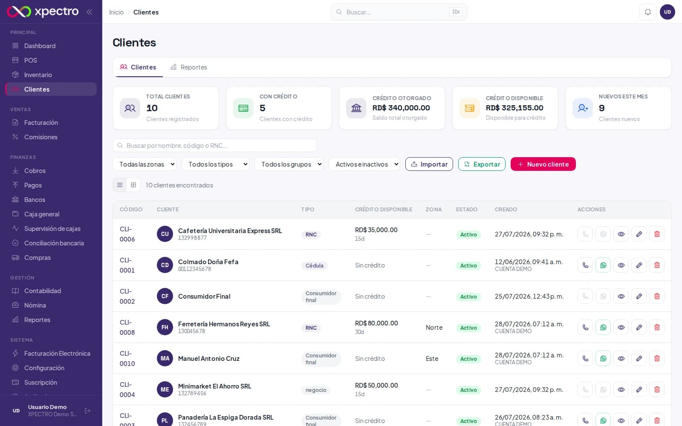The height and width of the screenshot is (426, 682).
Task: Open Comisiones section
Action: [51, 137]
